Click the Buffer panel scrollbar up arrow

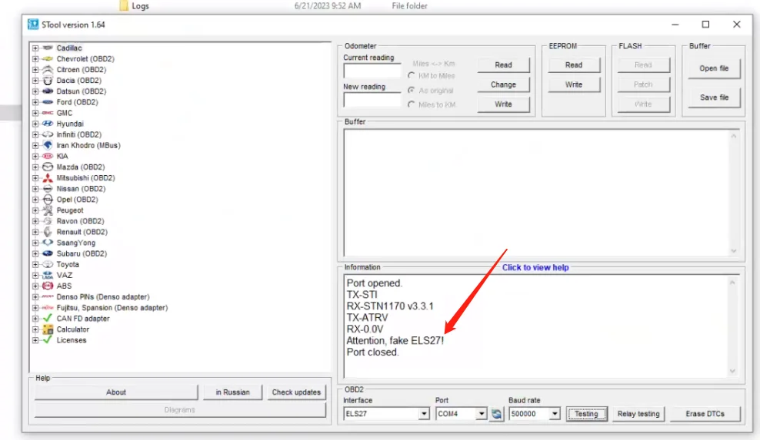click(733, 136)
